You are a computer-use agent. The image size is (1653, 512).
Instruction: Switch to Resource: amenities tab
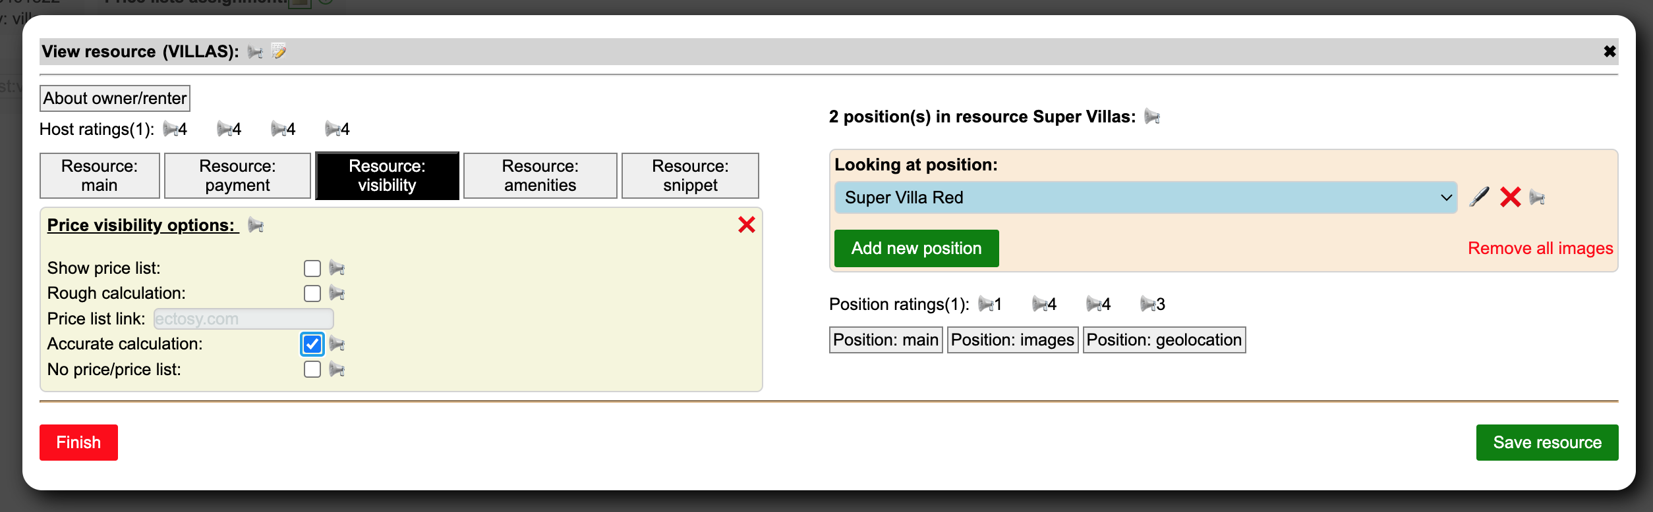click(540, 176)
